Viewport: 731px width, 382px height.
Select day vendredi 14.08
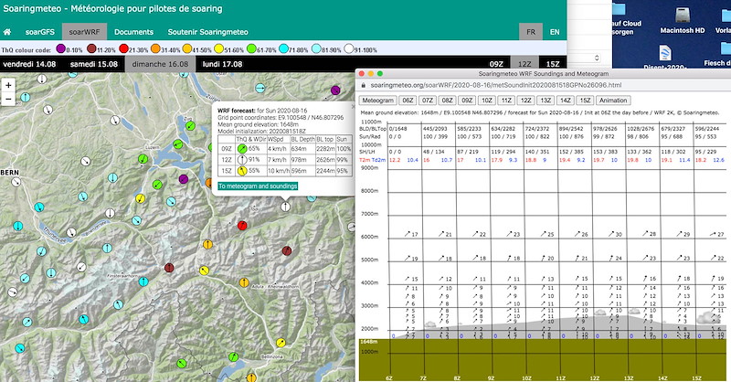pos(29,64)
